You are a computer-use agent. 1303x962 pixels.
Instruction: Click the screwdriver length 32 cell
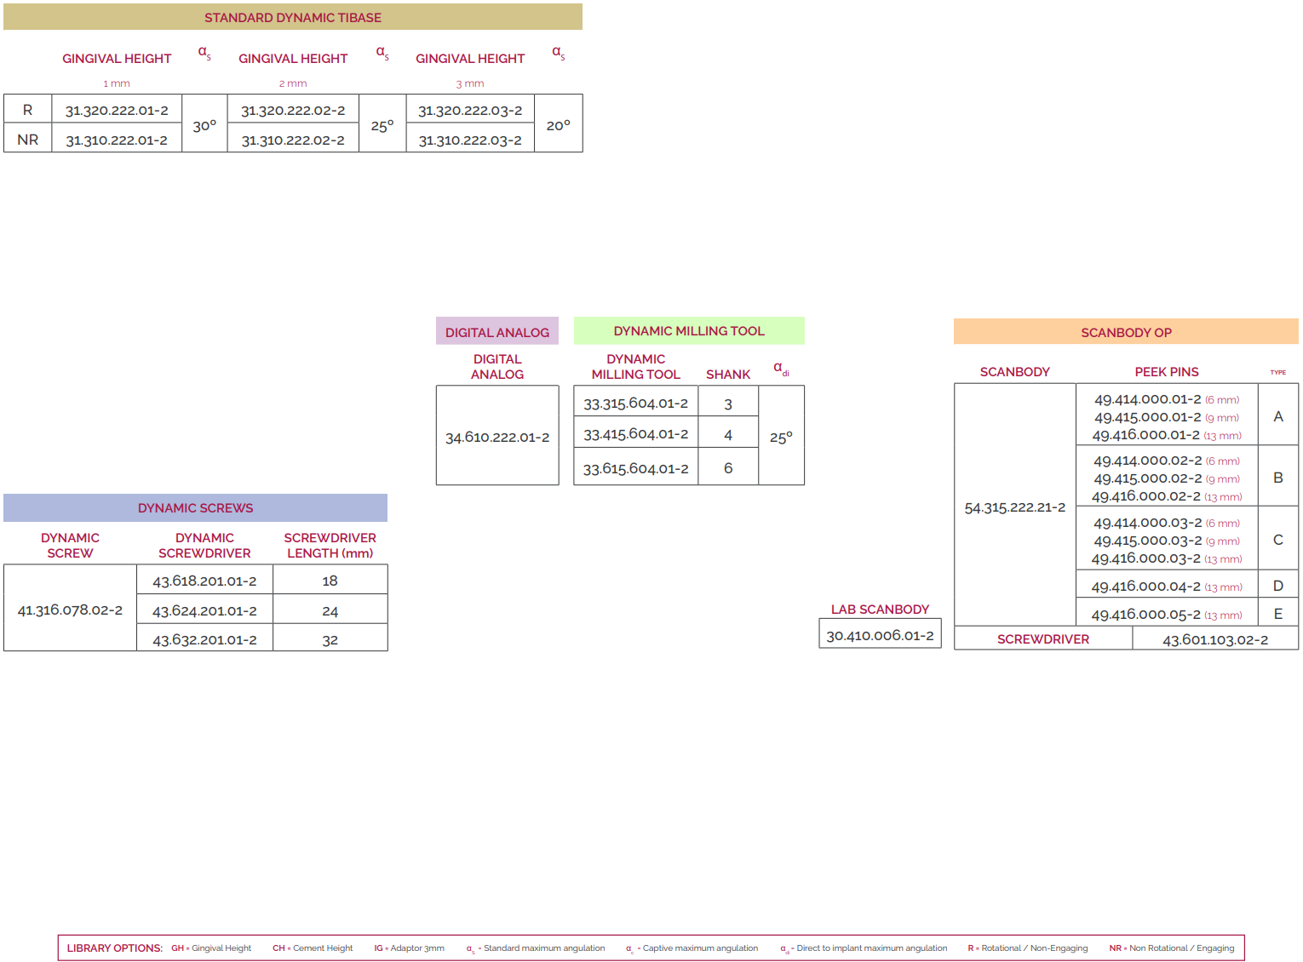tap(330, 639)
